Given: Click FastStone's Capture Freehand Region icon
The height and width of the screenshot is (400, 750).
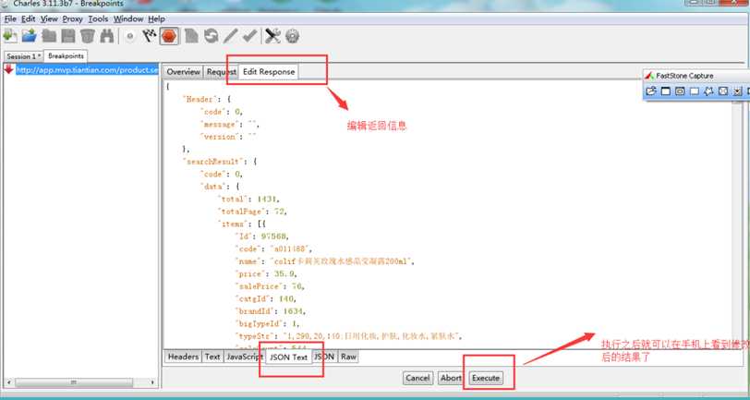Looking at the screenshot, I should pos(708,91).
